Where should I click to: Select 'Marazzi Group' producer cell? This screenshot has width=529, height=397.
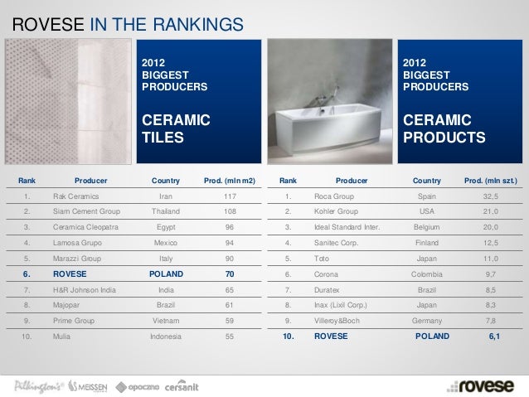(77, 259)
